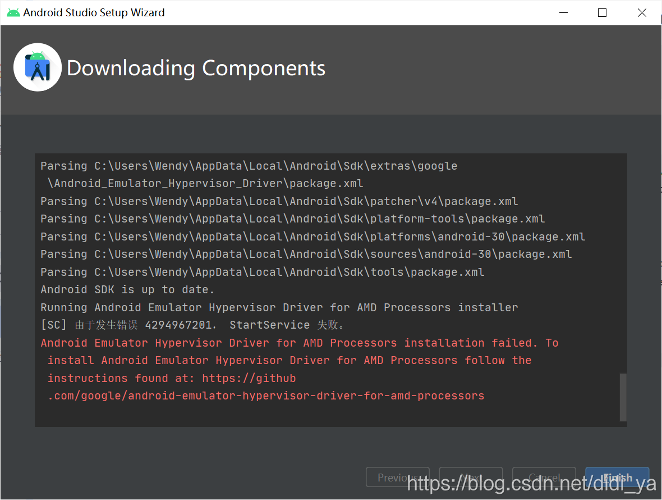662x500 pixels.
Task: Click the 'Running Android Emulator Hypervisor Driver' line
Action: coord(279,307)
